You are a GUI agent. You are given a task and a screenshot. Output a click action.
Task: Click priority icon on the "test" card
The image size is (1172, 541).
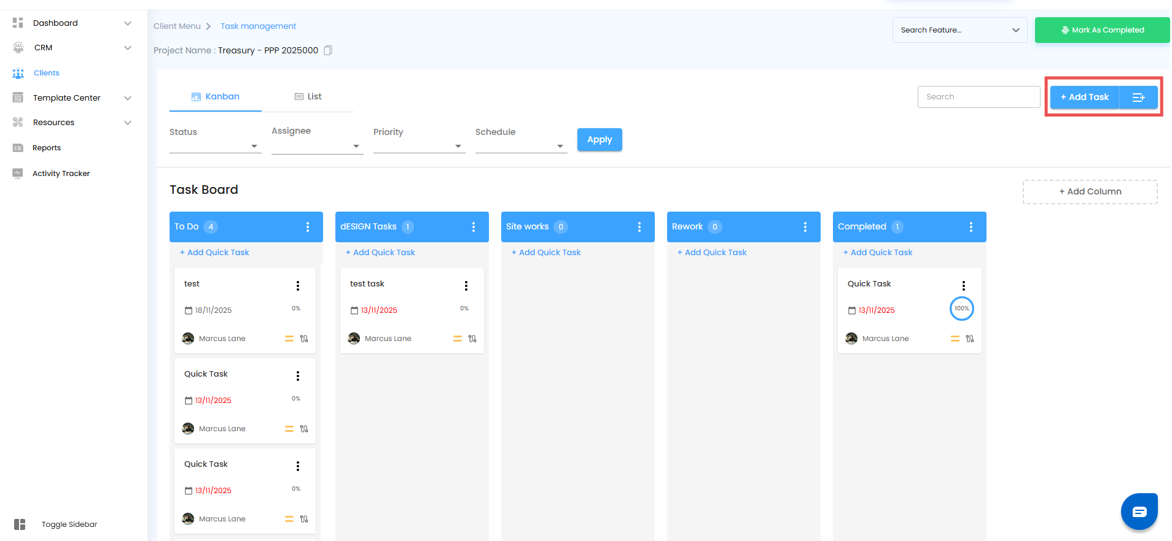click(289, 339)
